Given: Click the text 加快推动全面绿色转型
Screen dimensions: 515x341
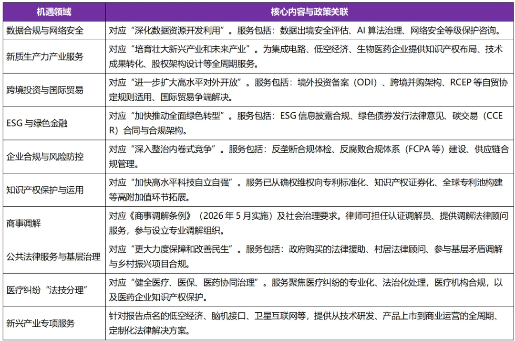Looking at the screenshot, I should [x=177, y=116].
